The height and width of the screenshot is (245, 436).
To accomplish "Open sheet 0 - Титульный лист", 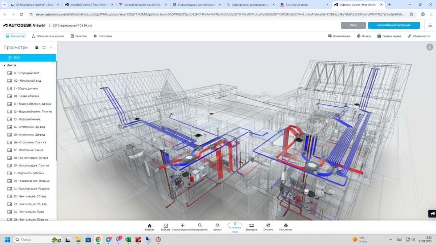I will [x=27, y=73].
